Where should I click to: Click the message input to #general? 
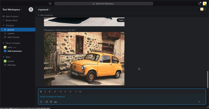[122, 97]
